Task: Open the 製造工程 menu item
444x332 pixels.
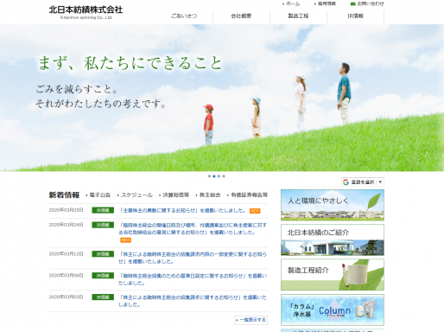Action: (x=298, y=16)
